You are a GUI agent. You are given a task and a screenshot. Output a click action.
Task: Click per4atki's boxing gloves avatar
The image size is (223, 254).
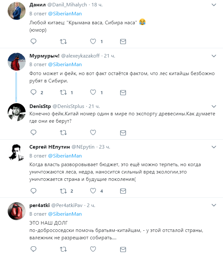(16, 211)
